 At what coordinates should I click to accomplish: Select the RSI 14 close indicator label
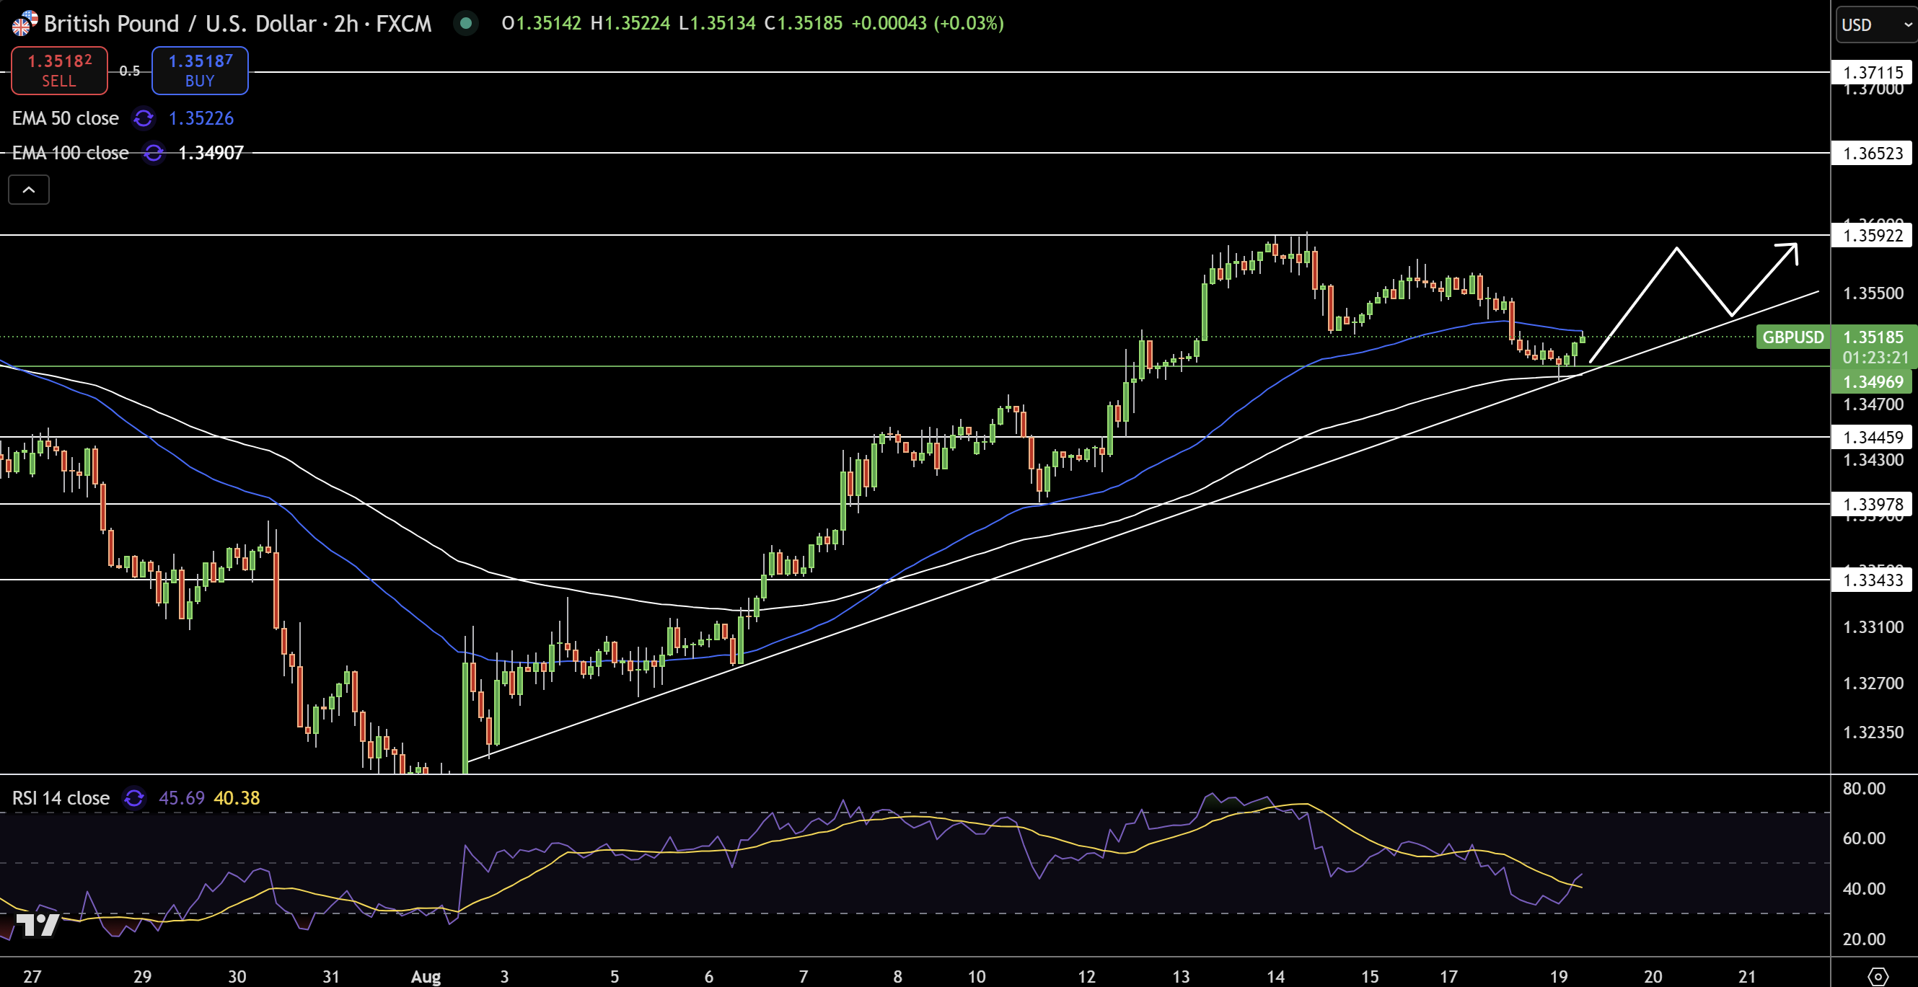61,798
